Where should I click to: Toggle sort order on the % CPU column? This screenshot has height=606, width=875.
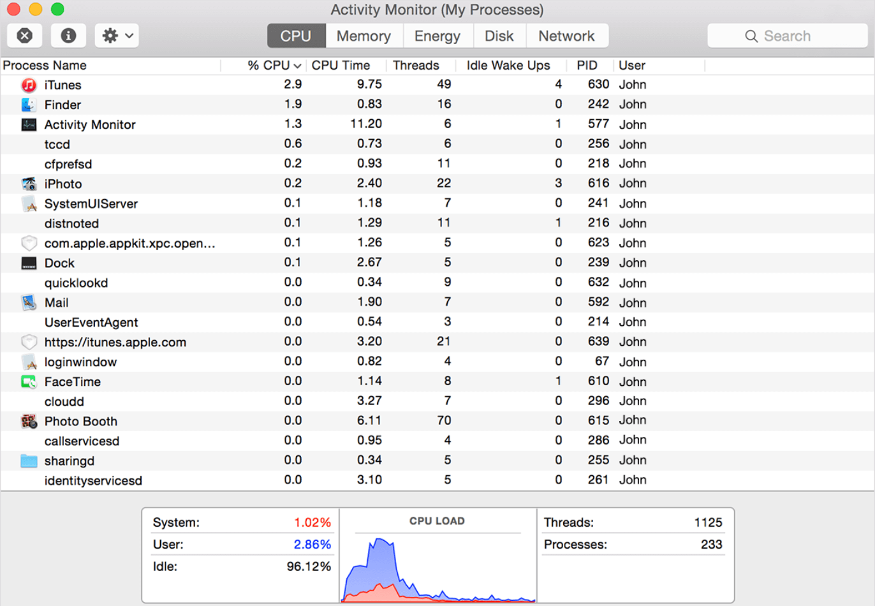point(268,65)
